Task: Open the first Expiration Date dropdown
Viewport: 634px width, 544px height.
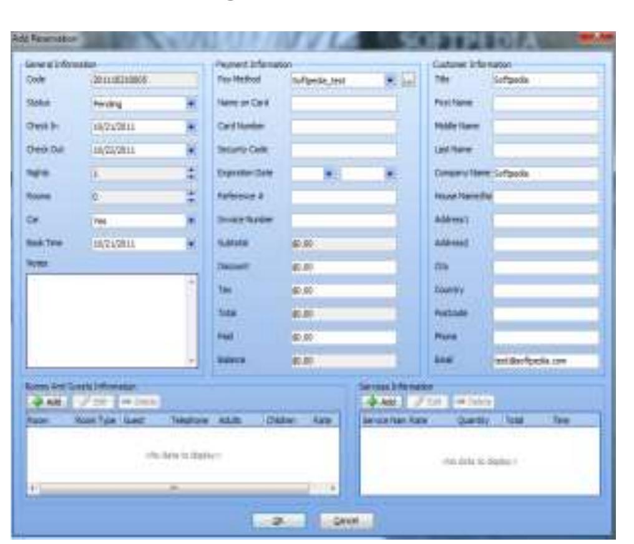Action: (x=329, y=174)
